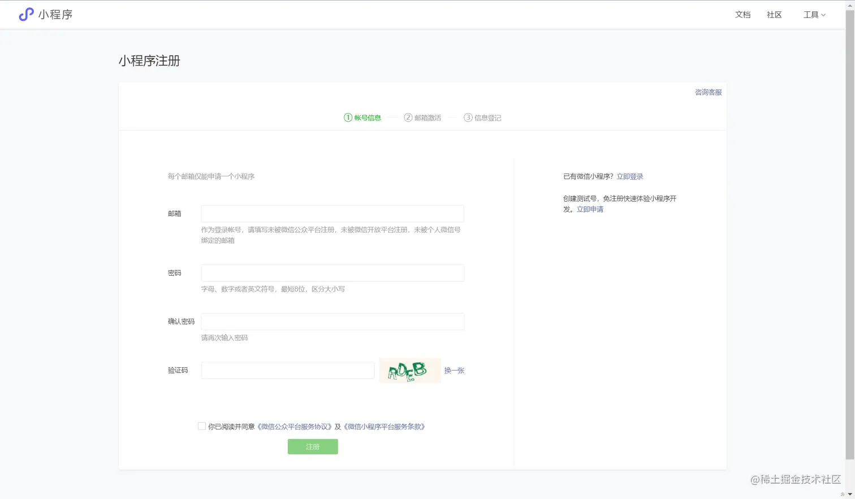Click the 请再次输入密码 hint text
This screenshot has width=855, height=499.
tap(224, 338)
